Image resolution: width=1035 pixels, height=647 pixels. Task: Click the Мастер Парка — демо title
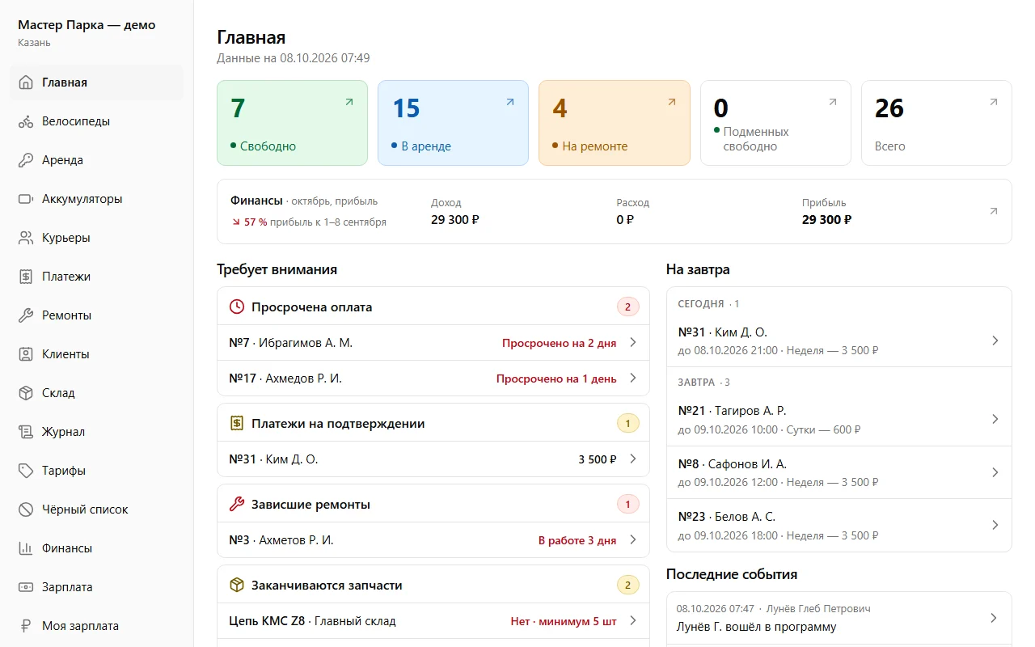pyautogui.click(x=87, y=25)
